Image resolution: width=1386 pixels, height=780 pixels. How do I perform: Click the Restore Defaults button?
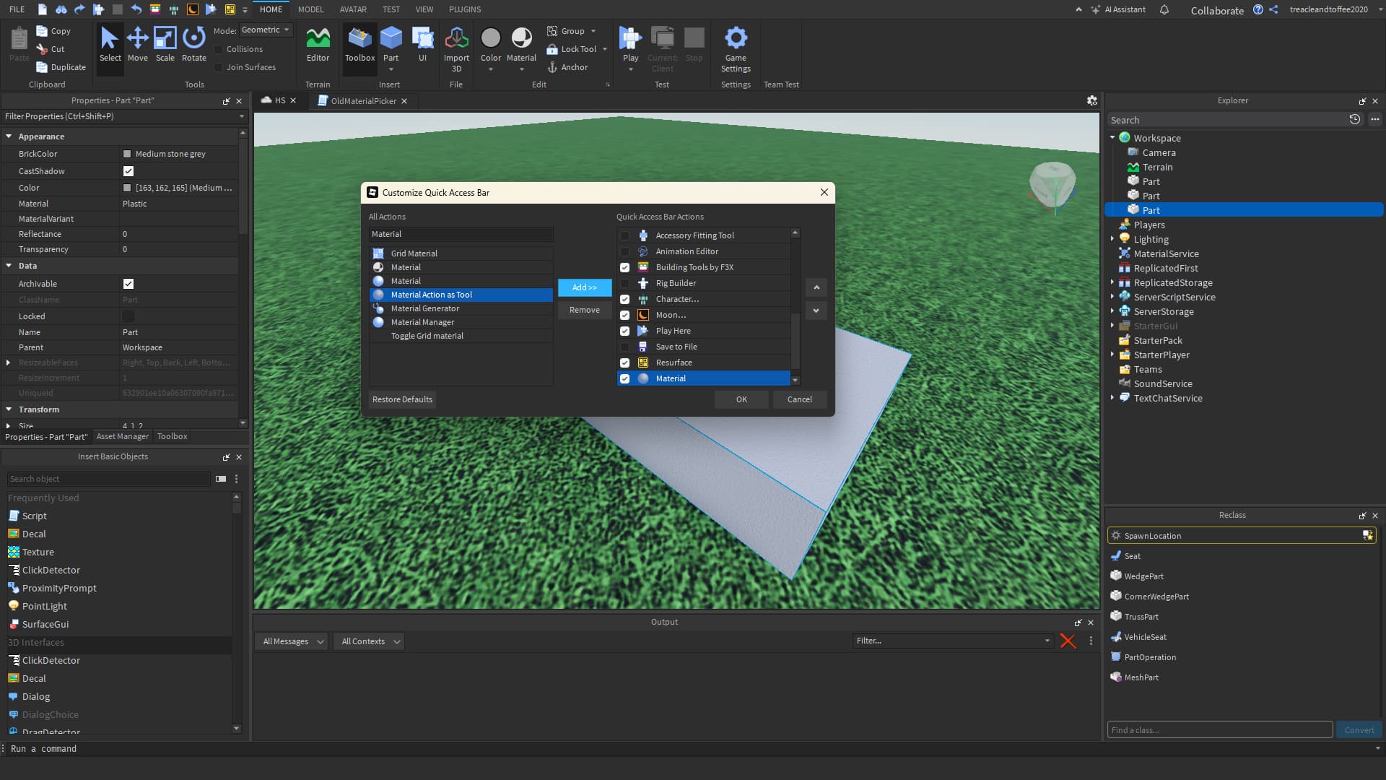coord(402,399)
